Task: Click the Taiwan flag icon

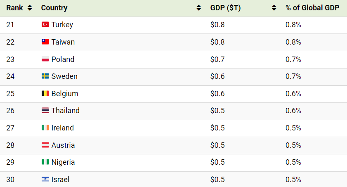Action: pos(45,42)
